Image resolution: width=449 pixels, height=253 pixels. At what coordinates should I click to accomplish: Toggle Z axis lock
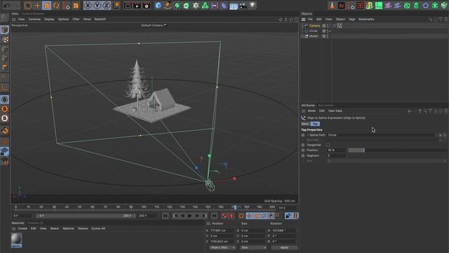click(x=107, y=6)
